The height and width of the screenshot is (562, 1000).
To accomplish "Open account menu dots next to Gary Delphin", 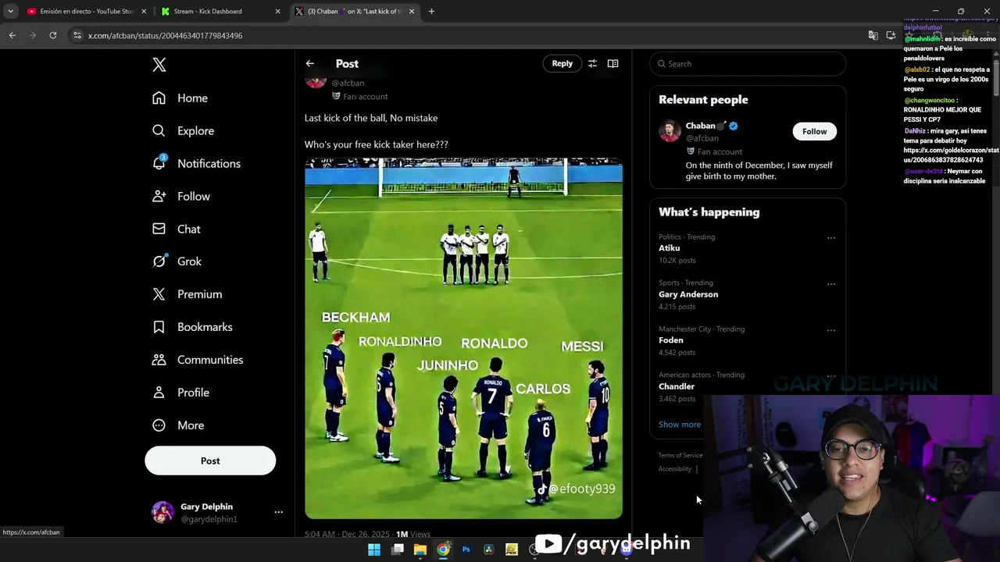I will click(x=278, y=512).
